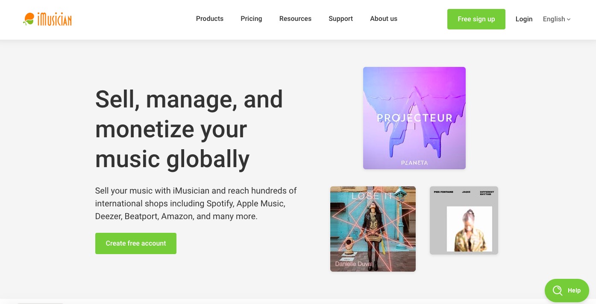Open the Pricing page

[x=251, y=19]
